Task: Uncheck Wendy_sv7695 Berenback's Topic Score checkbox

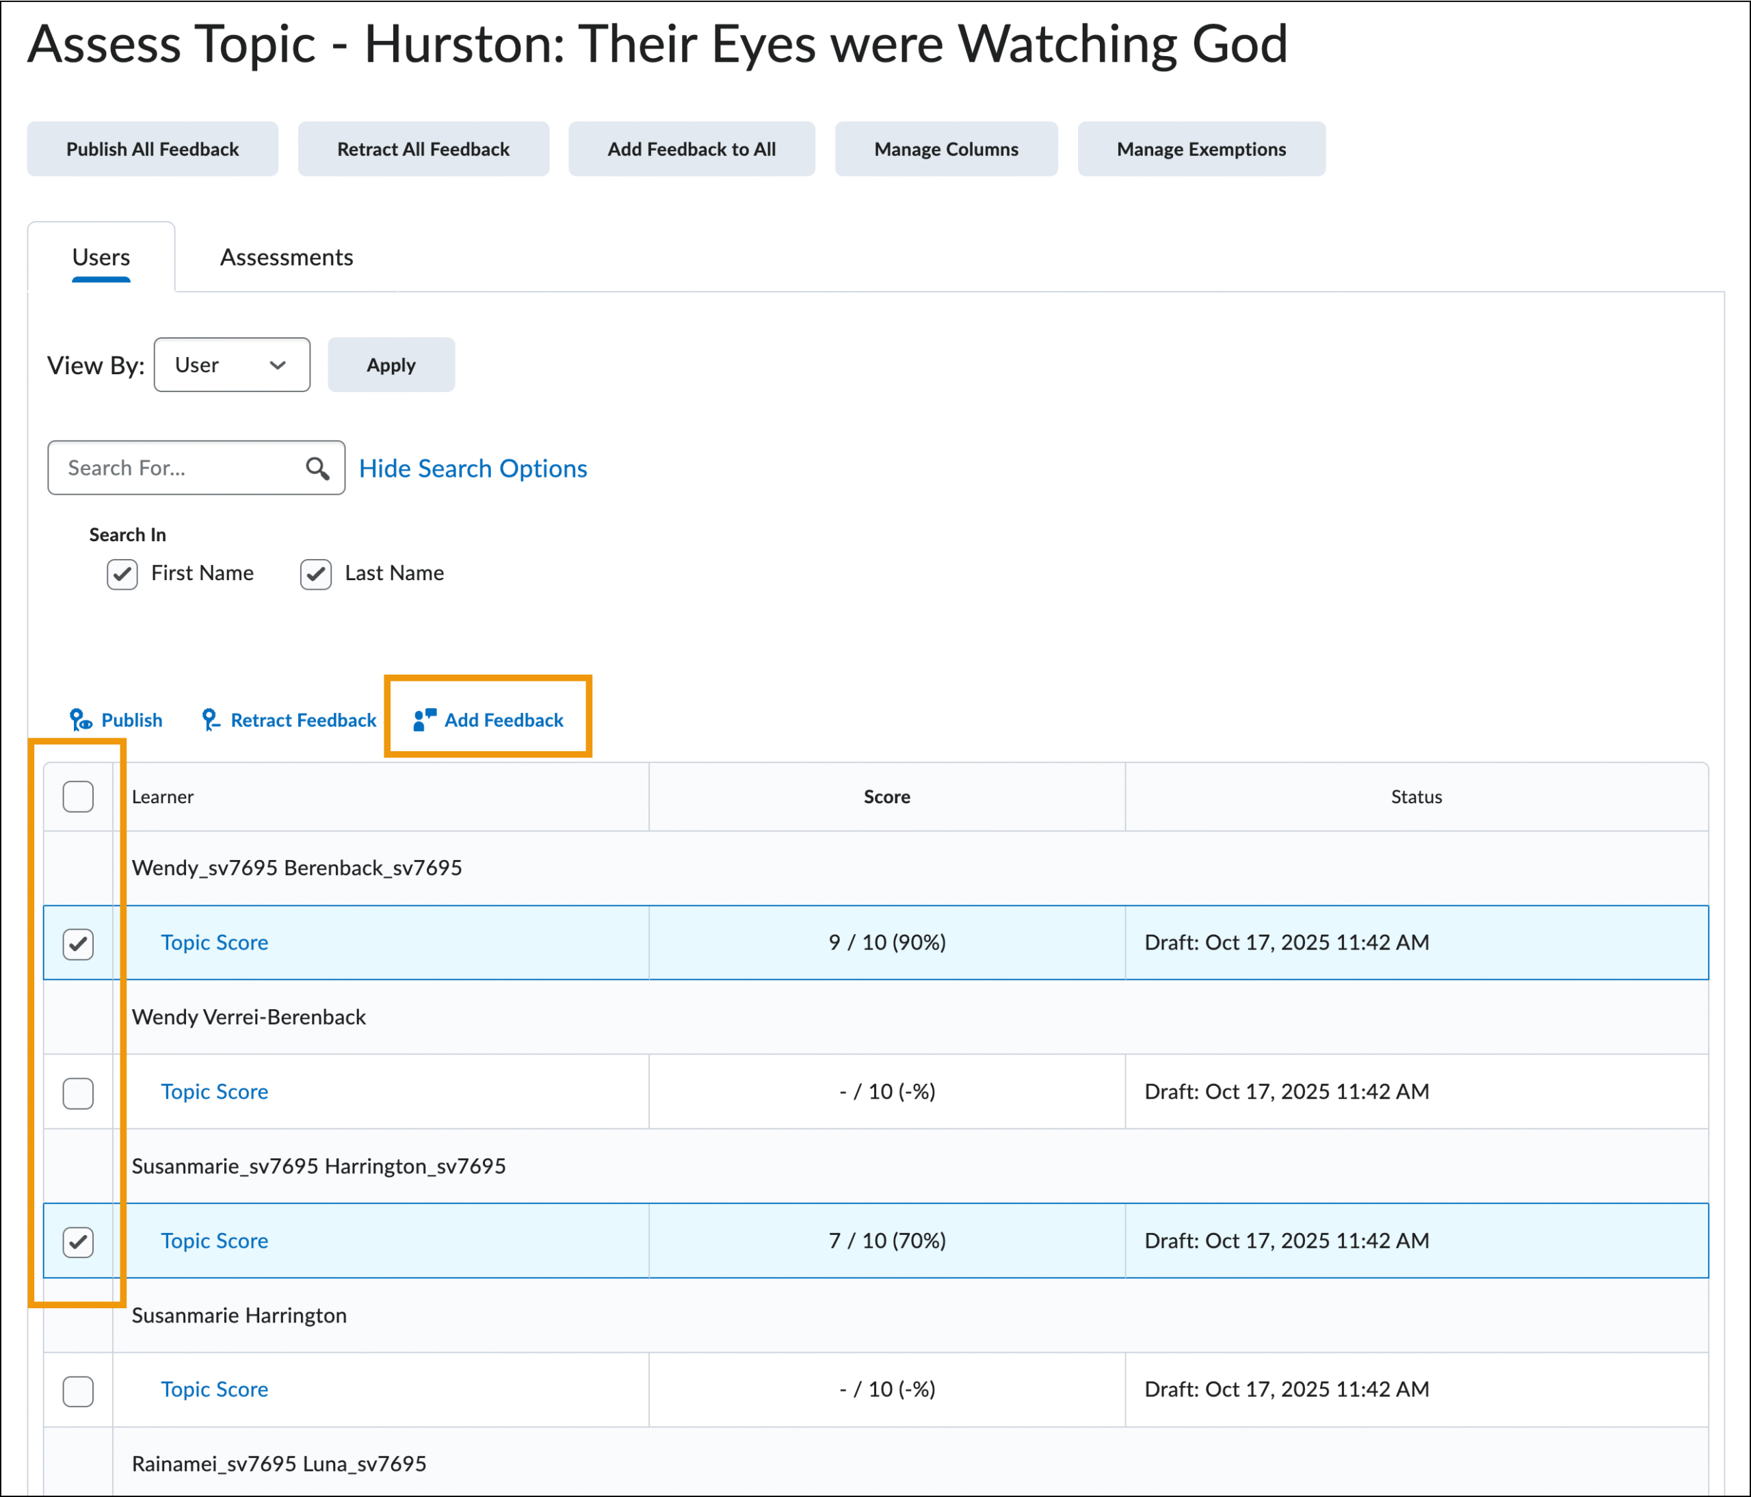Action: pos(79,943)
